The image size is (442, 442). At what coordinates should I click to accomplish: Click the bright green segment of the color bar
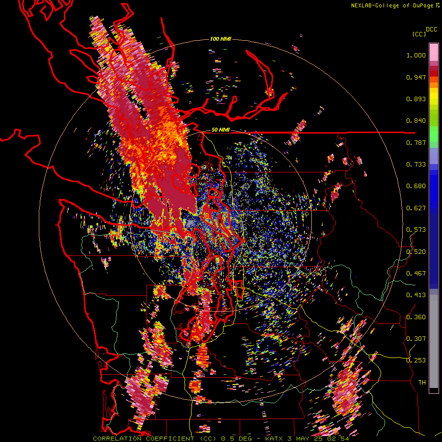coord(434,134)
